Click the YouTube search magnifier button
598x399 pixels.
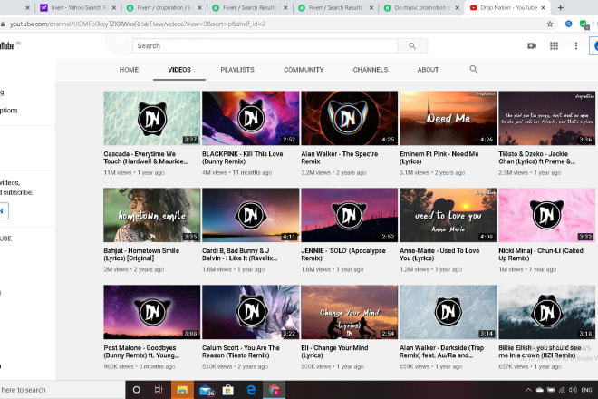pyautogui.click(x=412, y=45)
